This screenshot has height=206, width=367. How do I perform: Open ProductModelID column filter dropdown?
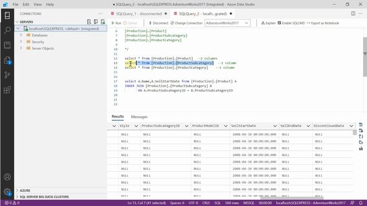[x=225, y=126]
